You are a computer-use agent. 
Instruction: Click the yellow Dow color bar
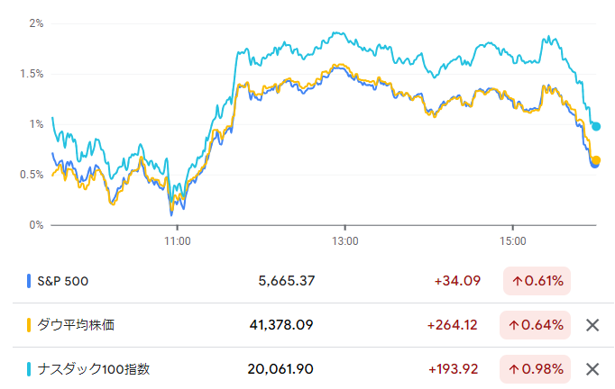pyautogui.click(x=29, y=325)
